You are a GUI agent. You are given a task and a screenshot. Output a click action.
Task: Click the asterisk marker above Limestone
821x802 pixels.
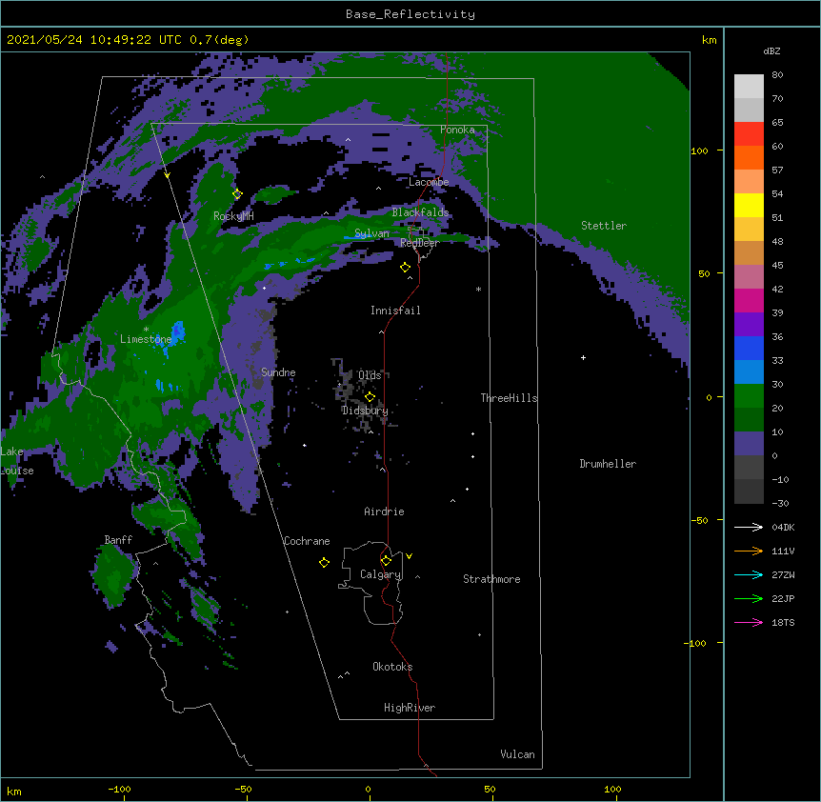(146, 329)
